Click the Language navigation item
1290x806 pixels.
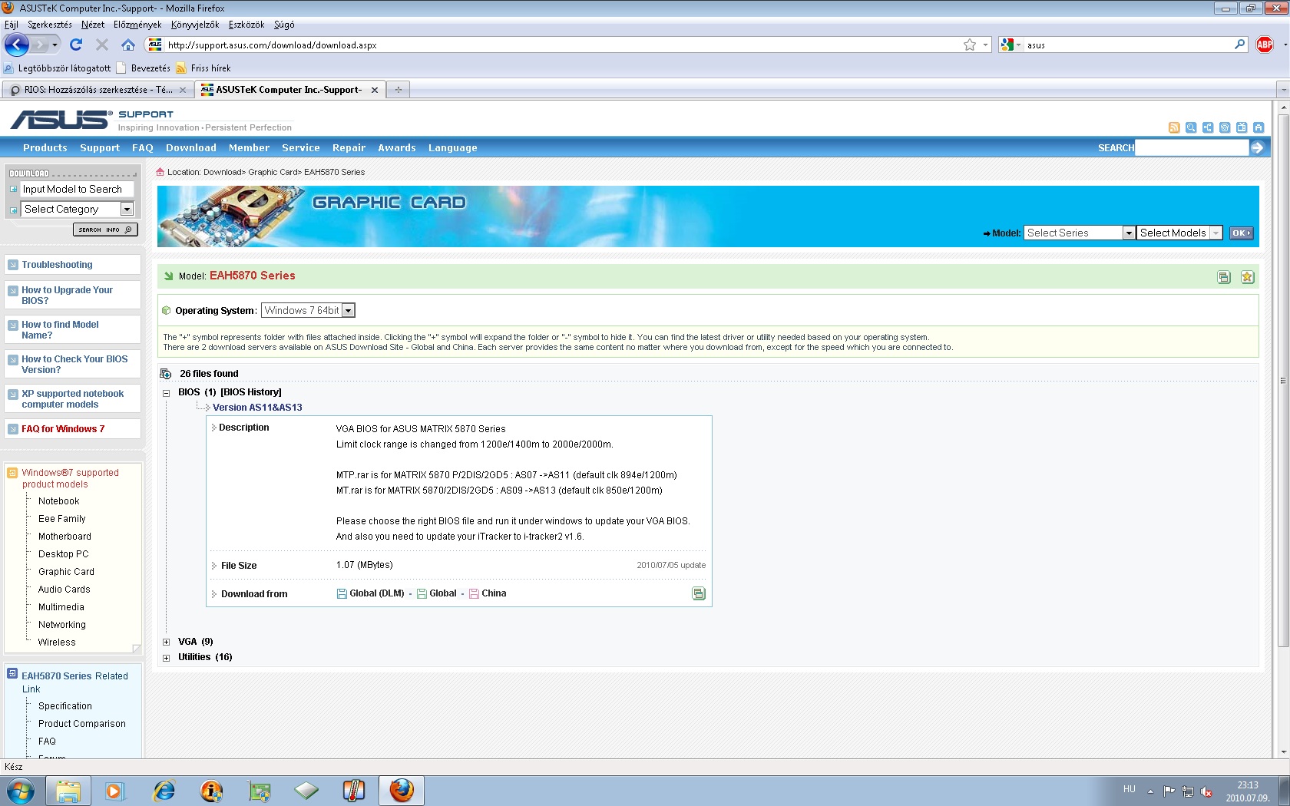click(x=453, y=148)
